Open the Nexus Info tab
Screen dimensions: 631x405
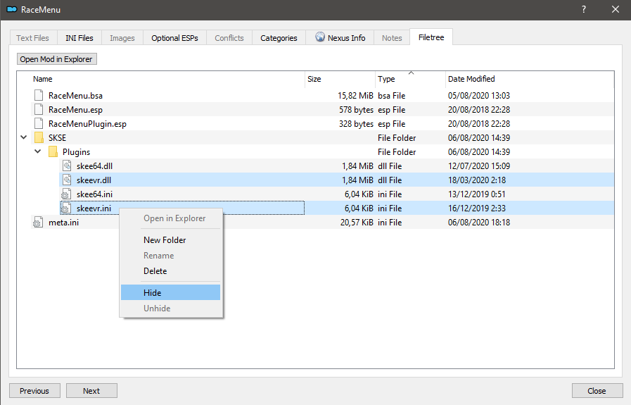point(340,38)
